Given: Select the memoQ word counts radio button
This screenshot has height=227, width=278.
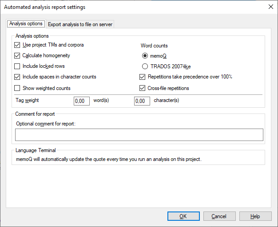Looking at the screenshot, I should 145,56.
